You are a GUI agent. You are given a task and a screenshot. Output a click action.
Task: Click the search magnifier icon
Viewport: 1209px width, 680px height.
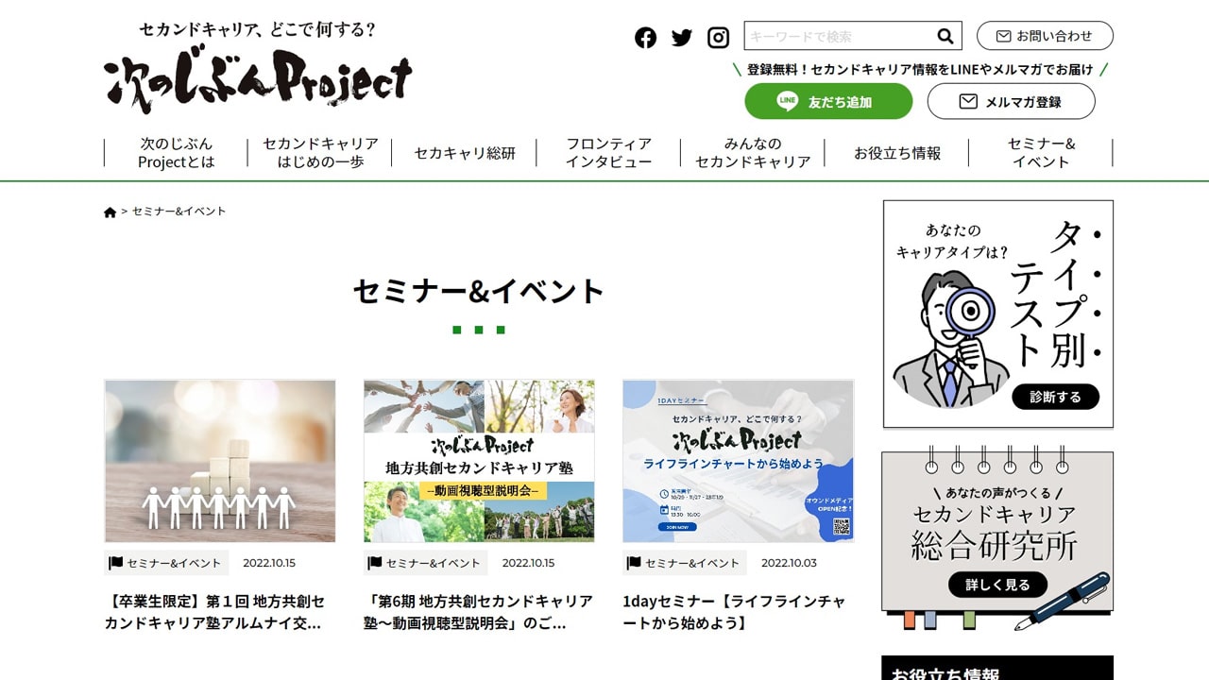[945, 36]
